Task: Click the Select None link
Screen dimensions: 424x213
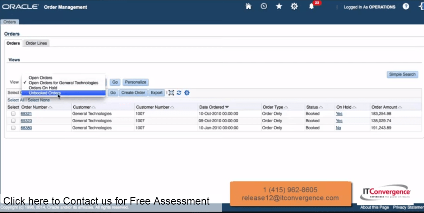Action: point(39,100)
